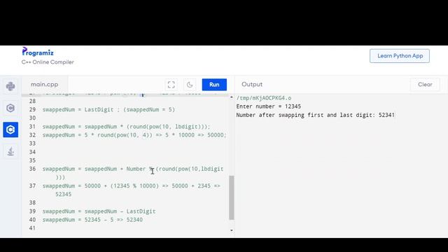Click line 37 starting with 50000 + (12345
Viewport: 448px width, 252px height.
132,190
